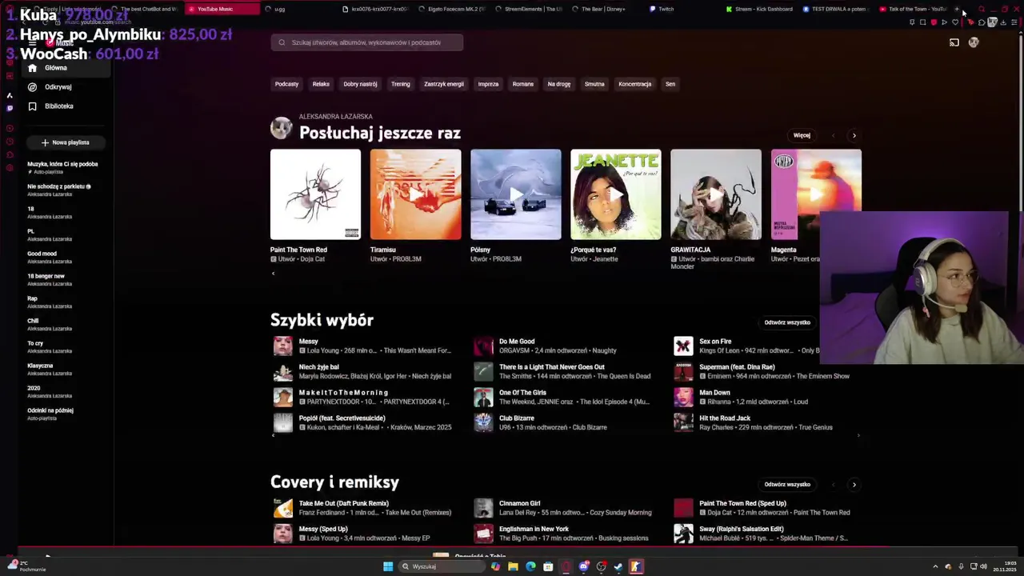Click Odtwórz wszystko in Covery i remiksy
Image resolution: width=1024 pixels, height=576 pixels.
point(787,484)
